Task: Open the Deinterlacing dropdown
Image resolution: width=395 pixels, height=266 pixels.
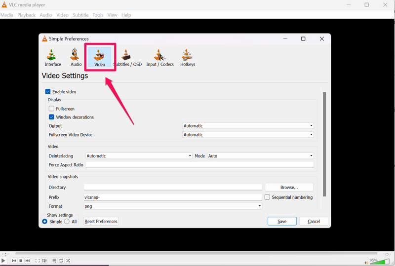Action: [x=139, y=155]
